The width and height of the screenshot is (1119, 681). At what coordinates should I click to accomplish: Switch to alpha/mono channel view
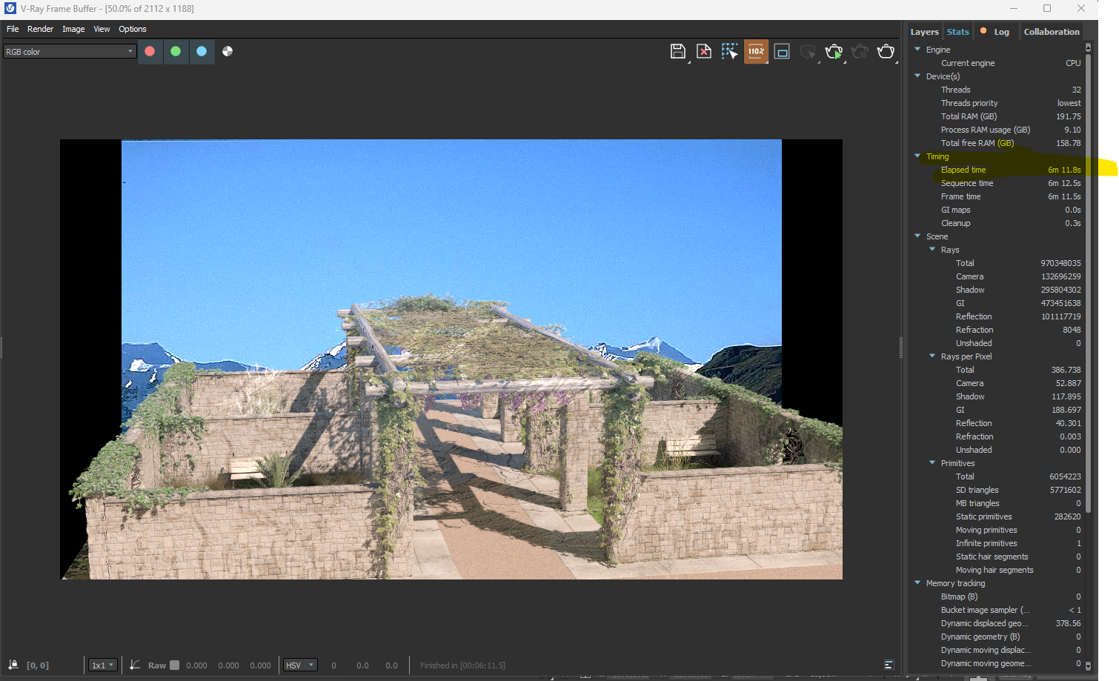point(228,51)
